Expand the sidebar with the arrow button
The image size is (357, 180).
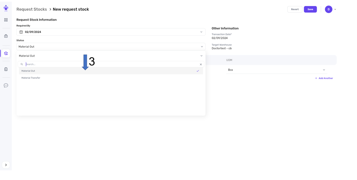click(6, 165)
